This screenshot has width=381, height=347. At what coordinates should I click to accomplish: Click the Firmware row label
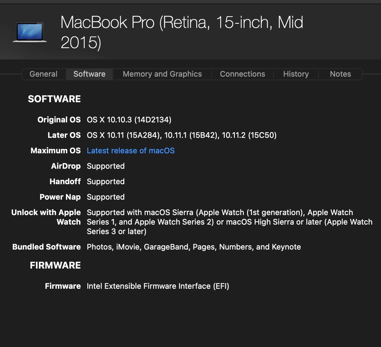pyautogui.click(x=63, y=286)
